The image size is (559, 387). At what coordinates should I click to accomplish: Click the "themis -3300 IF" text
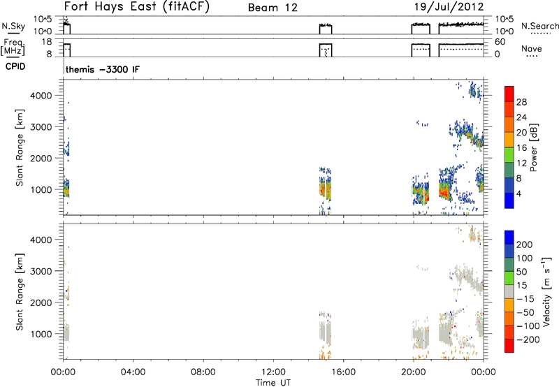coord(103,69)
